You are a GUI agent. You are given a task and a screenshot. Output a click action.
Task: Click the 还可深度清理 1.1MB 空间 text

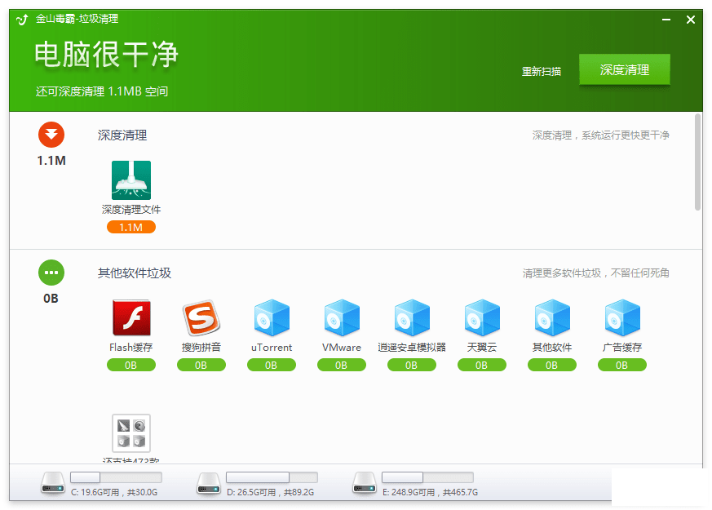click(102, 91)
